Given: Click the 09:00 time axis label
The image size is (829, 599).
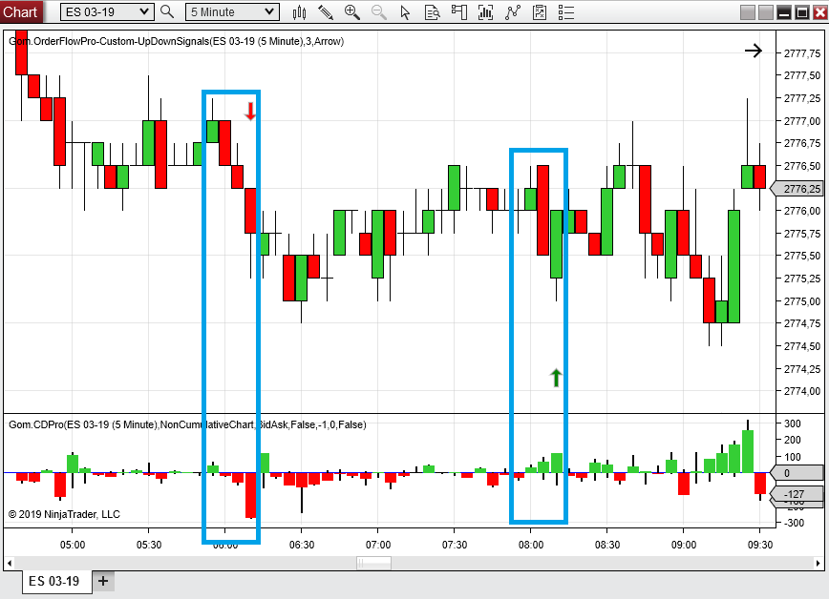Looking at the screenshot, I should click(684, 545).
